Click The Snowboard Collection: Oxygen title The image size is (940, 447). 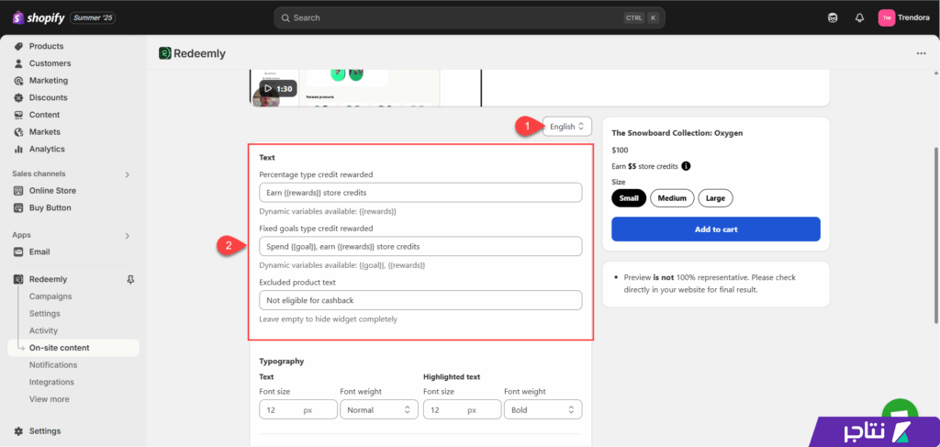pos(677,133)
